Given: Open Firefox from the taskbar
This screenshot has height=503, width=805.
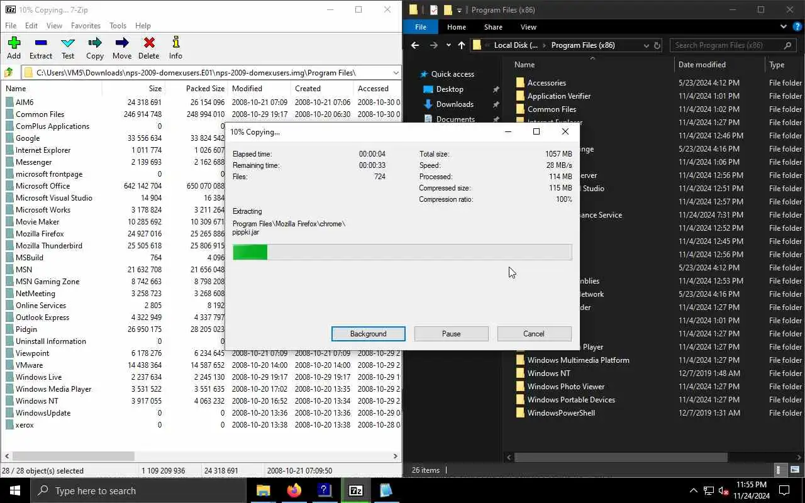Looking at the screenshot, I should (294, 490).
